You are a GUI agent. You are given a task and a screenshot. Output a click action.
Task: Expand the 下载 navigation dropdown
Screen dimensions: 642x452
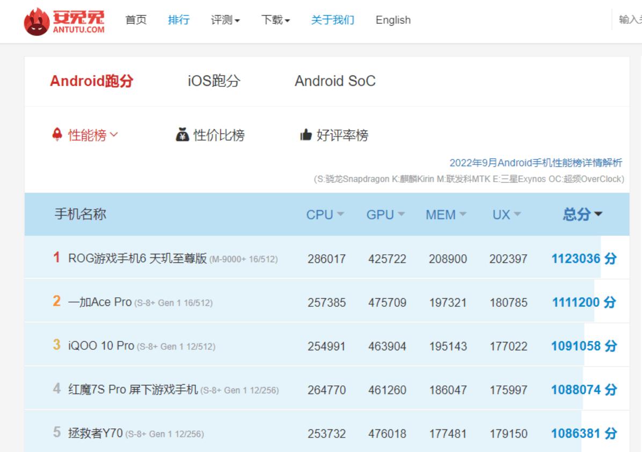[x=274, y=20]
